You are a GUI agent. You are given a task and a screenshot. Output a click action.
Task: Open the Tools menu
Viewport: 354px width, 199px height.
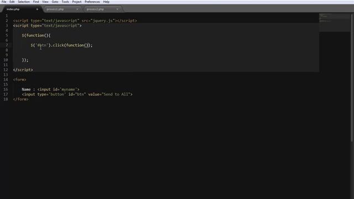pyautogui.click(x=65, y=2)
